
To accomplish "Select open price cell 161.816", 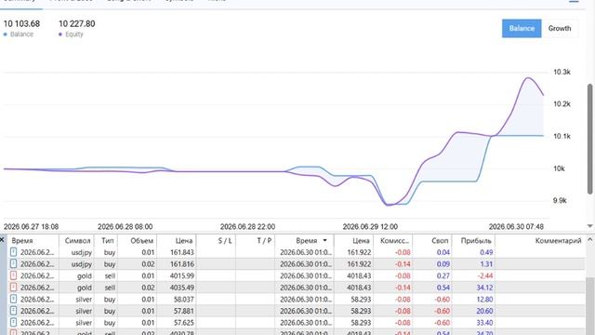I will pyautogui.click(x=182, y=264).
